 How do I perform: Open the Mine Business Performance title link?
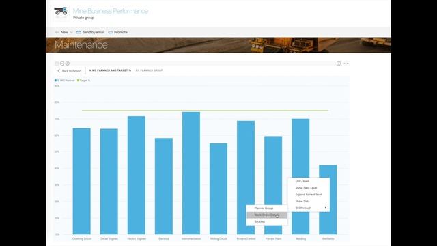[x=111, y=11]
